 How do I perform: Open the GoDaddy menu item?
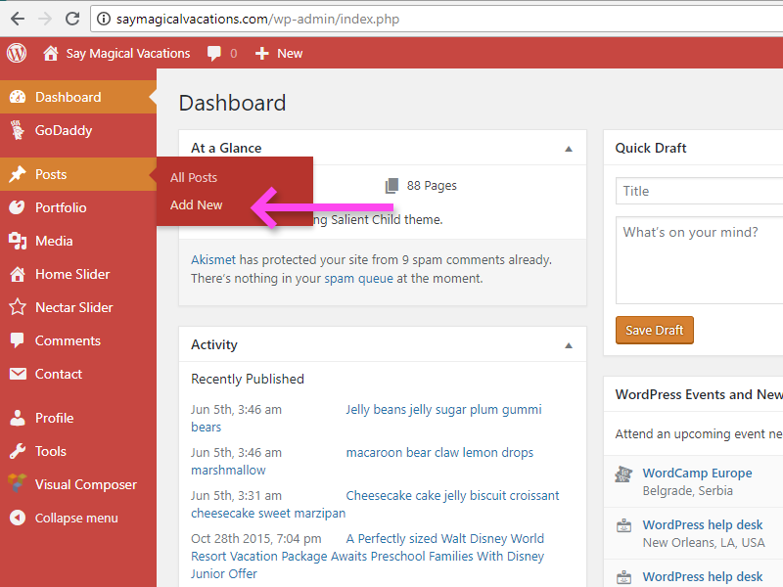tap(78, 130)
